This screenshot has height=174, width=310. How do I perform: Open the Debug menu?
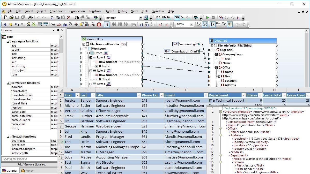pos(123,11)
